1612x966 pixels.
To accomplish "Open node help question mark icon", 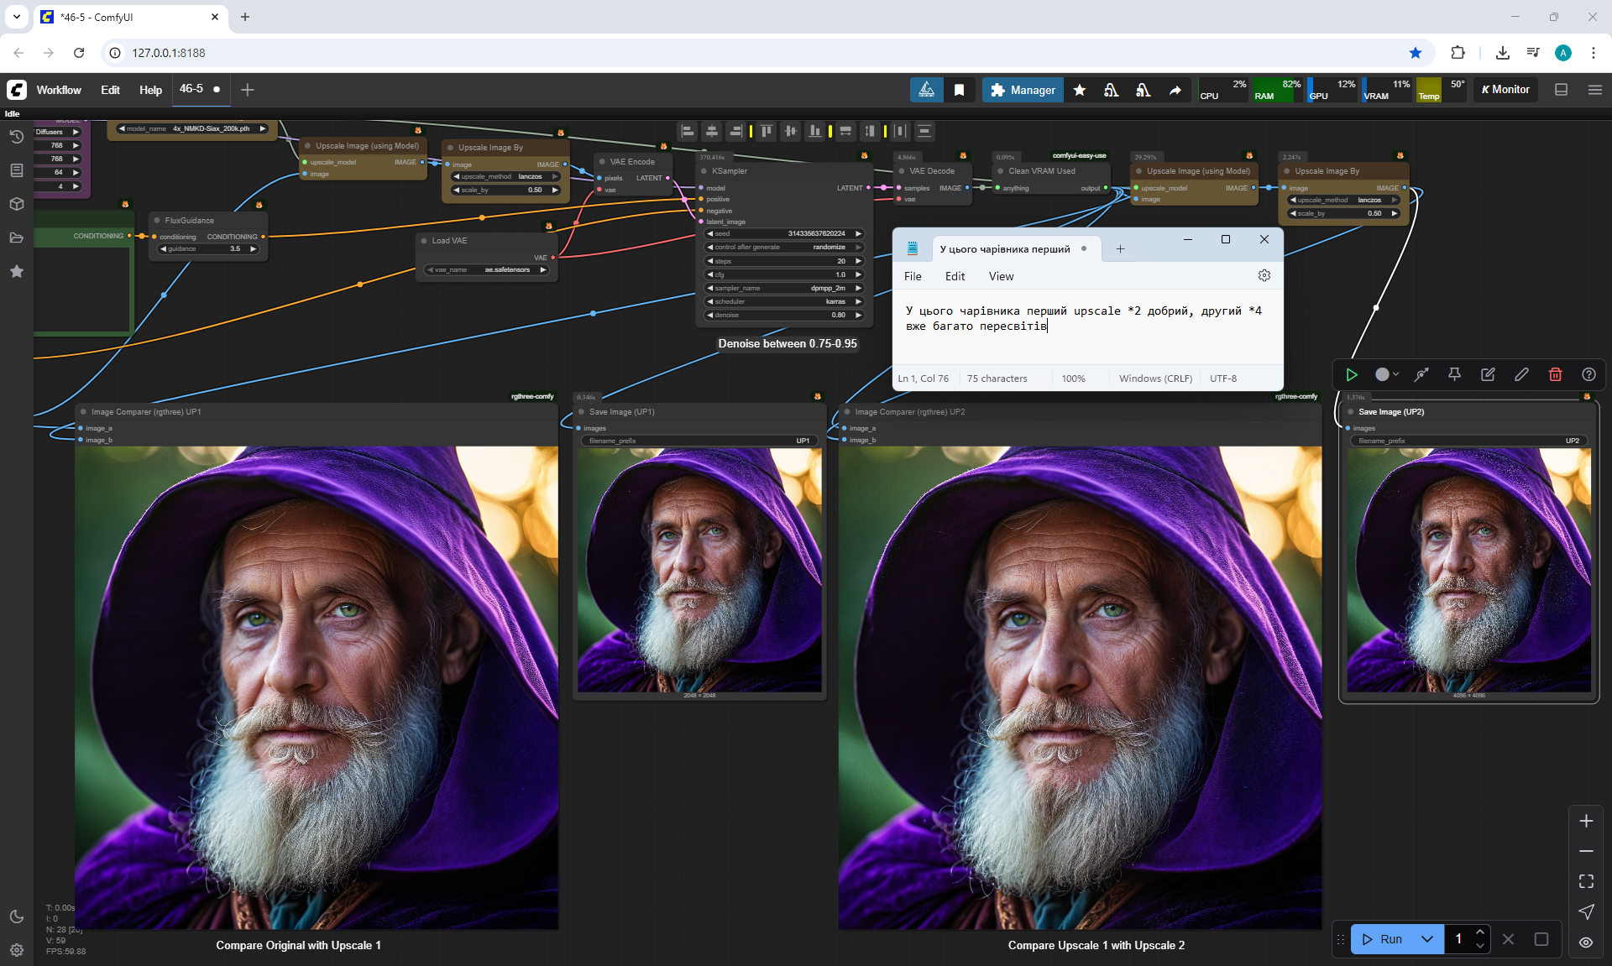I will click(1588, 374).
